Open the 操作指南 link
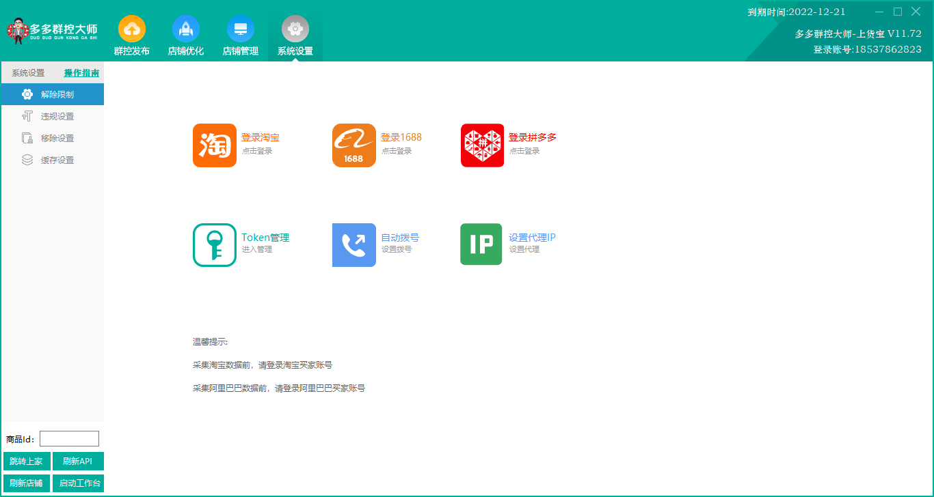The height and width of the screenshot is (497, 934). point(81,73)
